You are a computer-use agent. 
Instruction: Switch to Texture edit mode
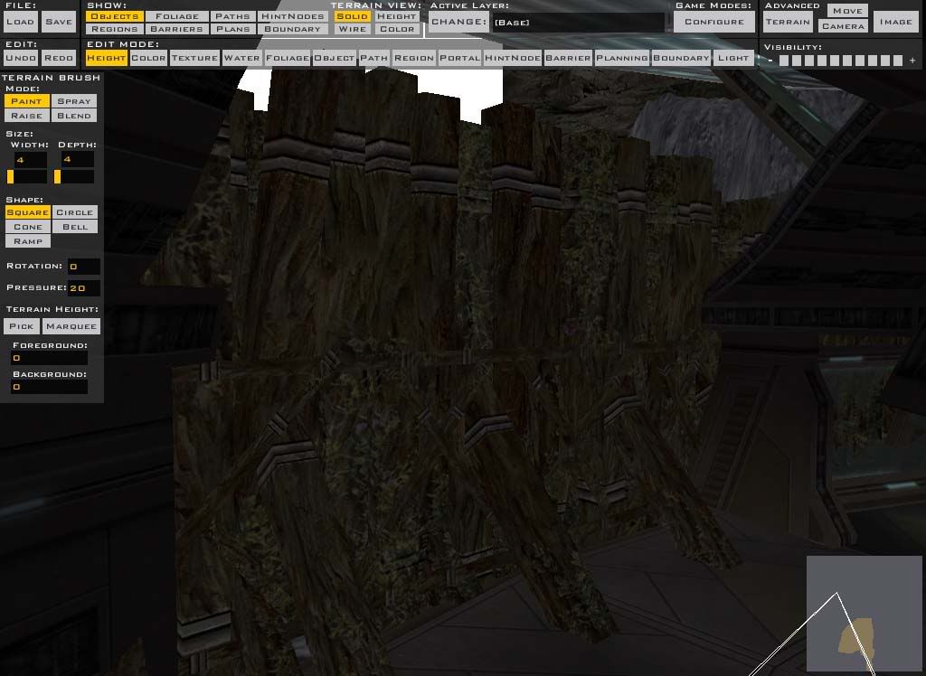pos(194,58)
